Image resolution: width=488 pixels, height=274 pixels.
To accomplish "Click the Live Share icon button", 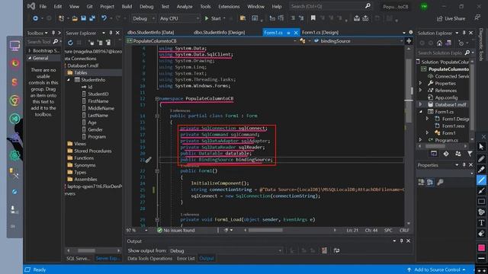I will [x=451, y=18].
